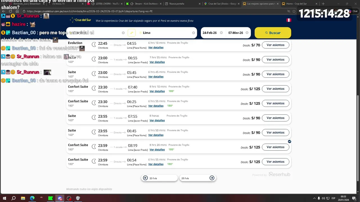Open Ver detalles for 22:45 Evolution trip
The image size is (360, 202).
click(x=156, y=48)
